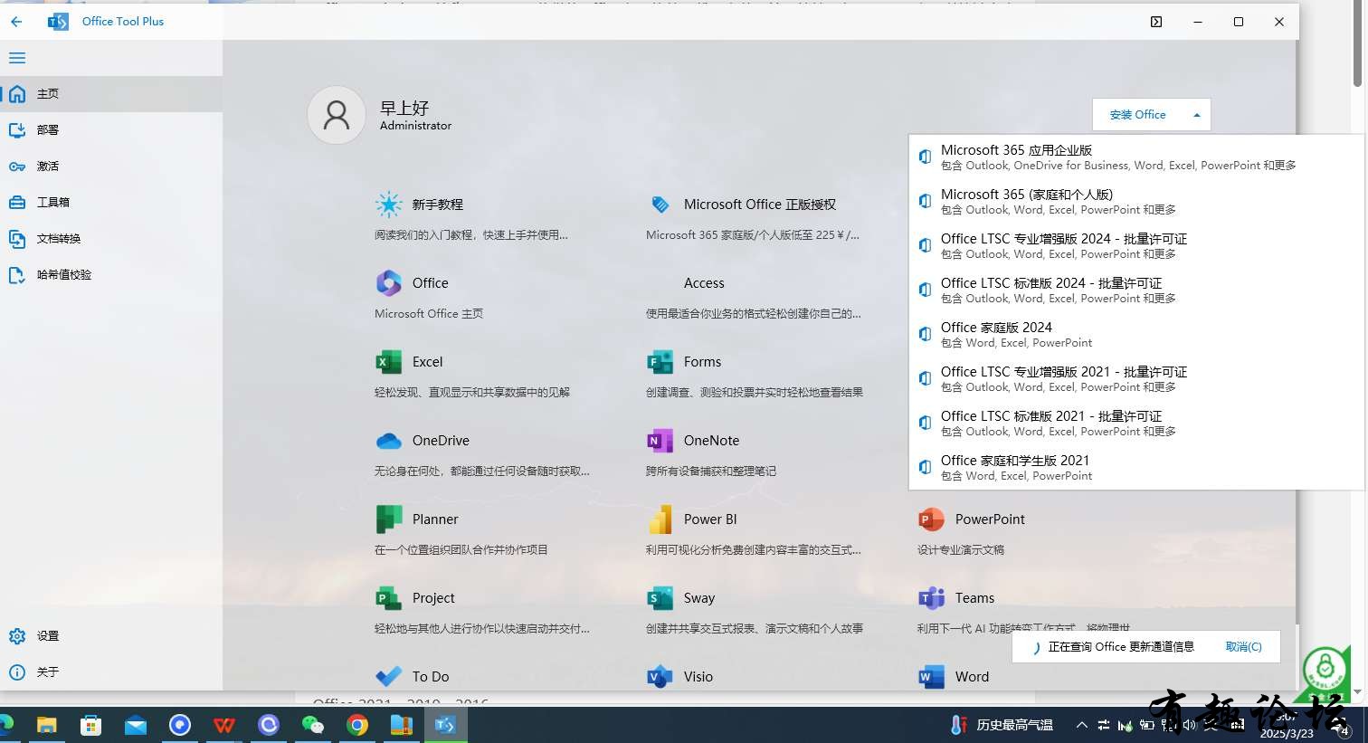The width and height of the screenshot is (1368, 743).
Task: Select Office LTSC 专业增强版 2021
Action: pos(1136,379)
